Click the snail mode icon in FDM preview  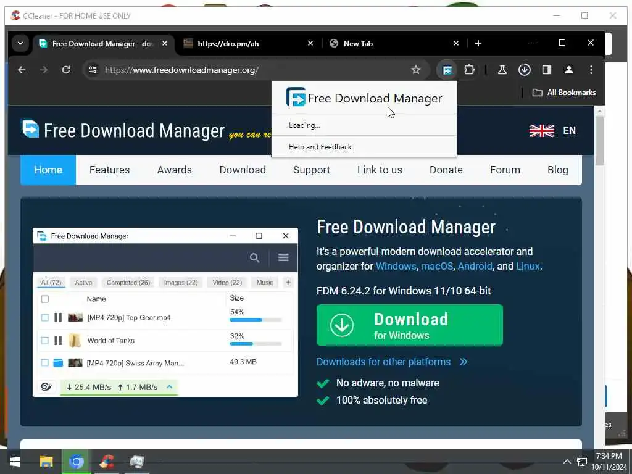(x=46, y=387)
